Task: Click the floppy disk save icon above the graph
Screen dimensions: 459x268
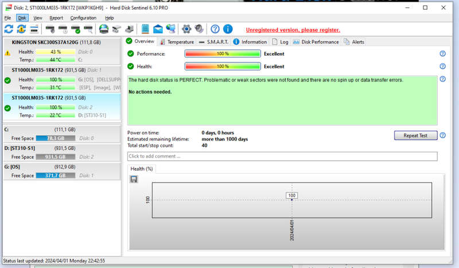Action: tap(134, 179)
